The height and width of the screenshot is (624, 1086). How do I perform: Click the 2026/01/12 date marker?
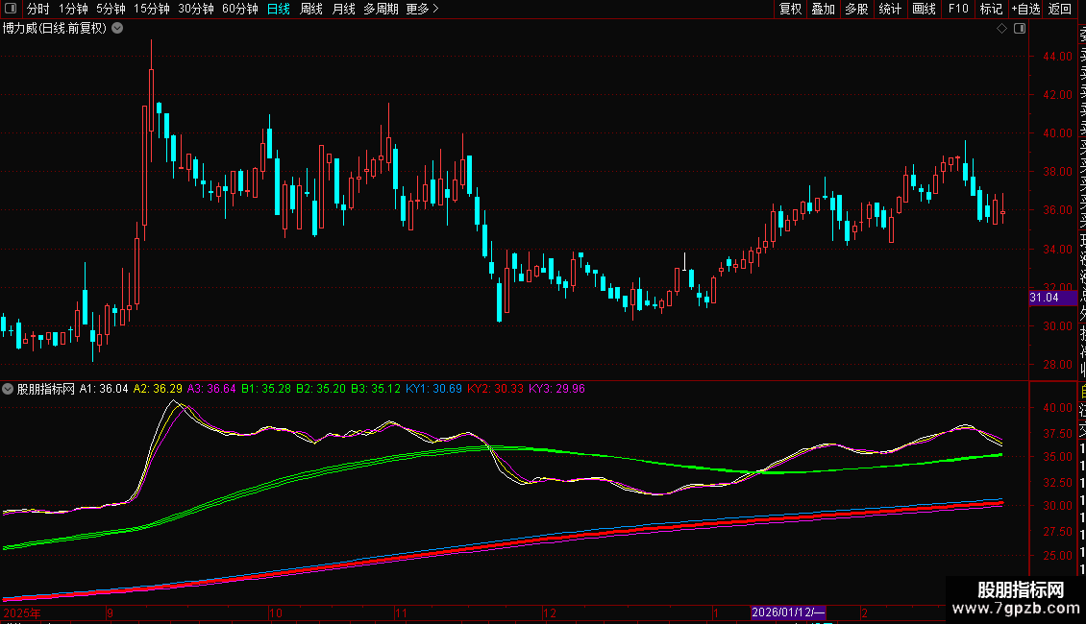click(788, 612)
